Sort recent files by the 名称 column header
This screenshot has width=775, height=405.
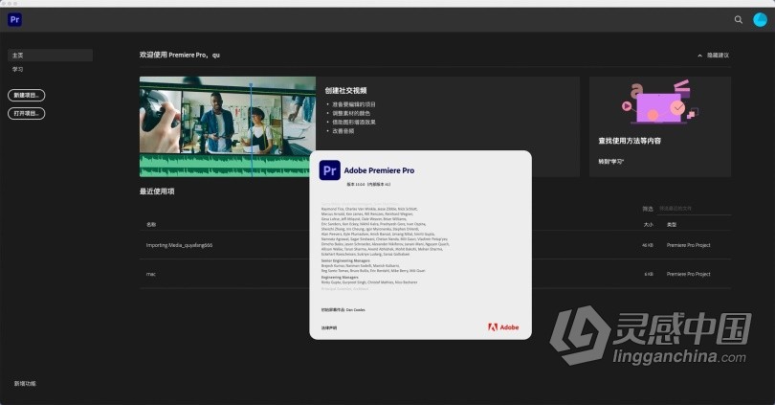[151, 224]
